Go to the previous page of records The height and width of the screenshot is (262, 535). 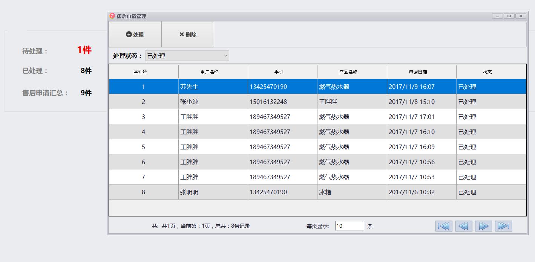tap(464, 226)
